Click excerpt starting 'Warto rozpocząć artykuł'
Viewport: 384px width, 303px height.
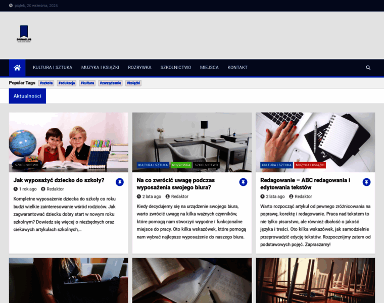pos(315,225)
